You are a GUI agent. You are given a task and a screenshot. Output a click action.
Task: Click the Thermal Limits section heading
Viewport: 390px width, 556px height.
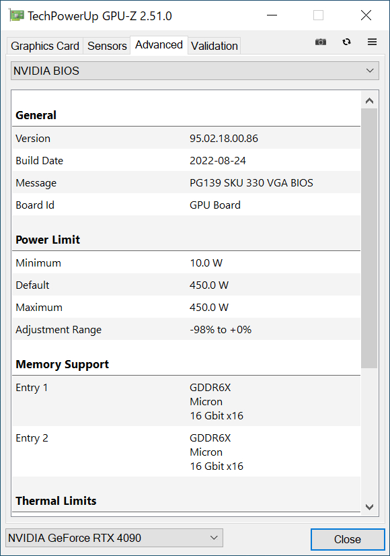[56, 501]
